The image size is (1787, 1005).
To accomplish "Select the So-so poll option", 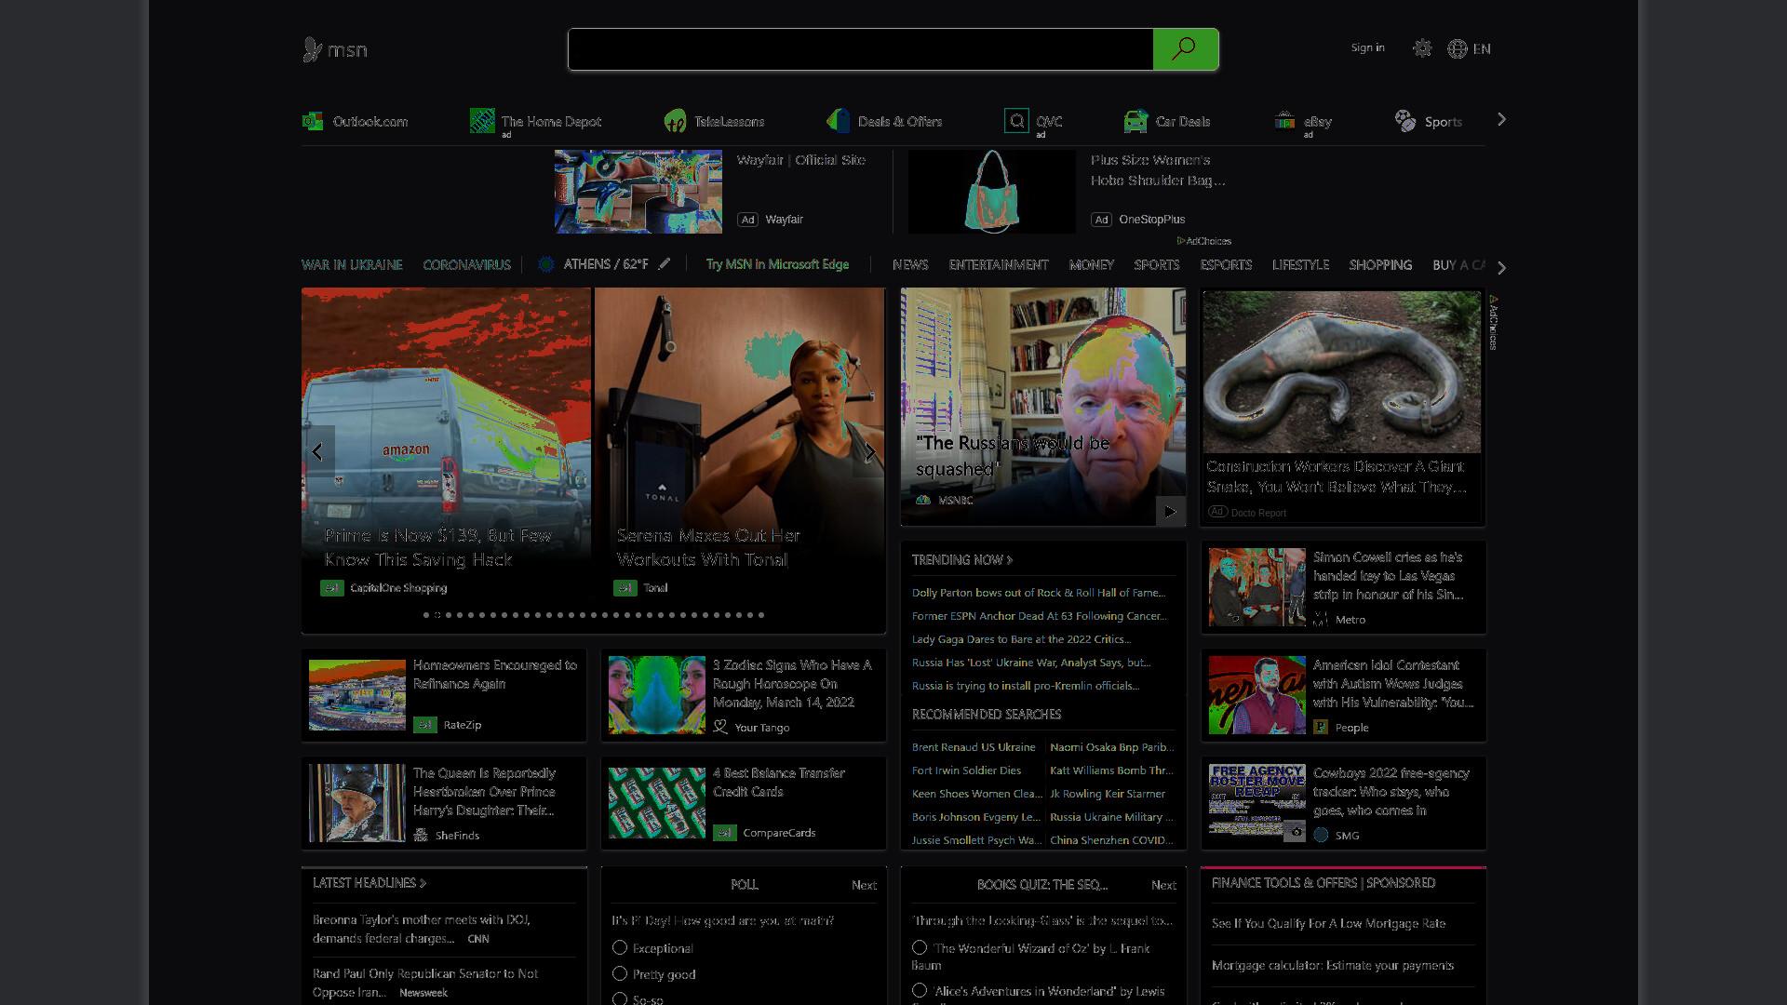I will click(x=620, y=998).
